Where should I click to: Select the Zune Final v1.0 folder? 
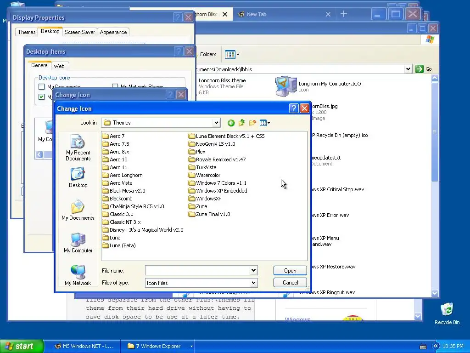coord(209,214)
